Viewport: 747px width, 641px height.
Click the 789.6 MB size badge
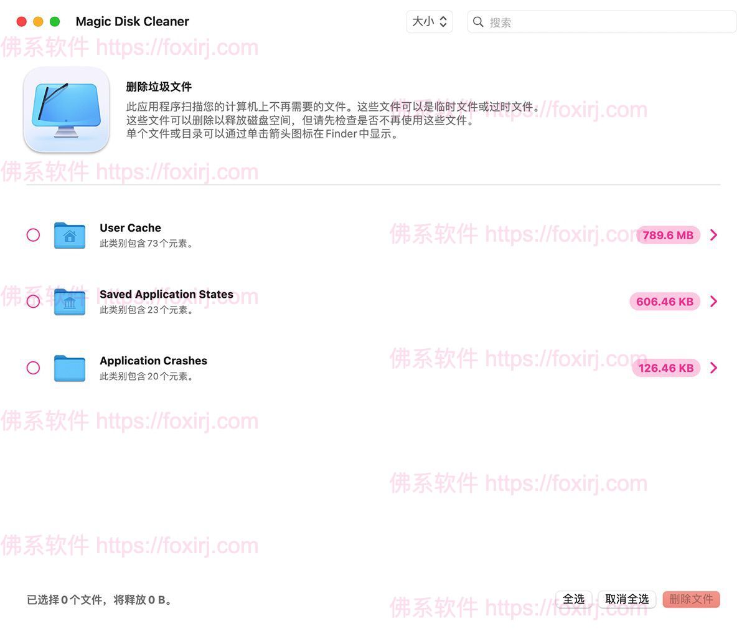[x=667, y=235]
